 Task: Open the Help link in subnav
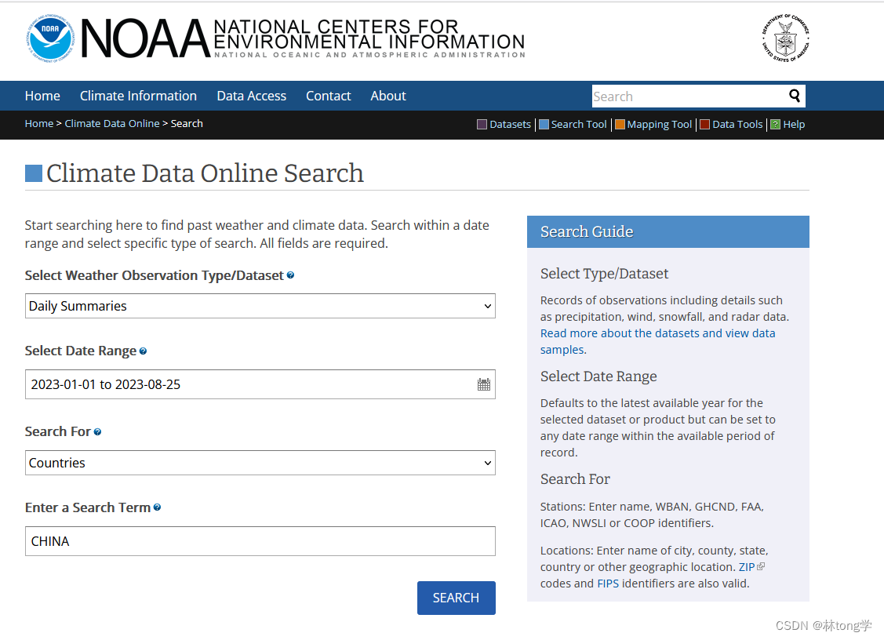point(794,125)
